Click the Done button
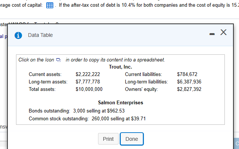The image size is (239, 149). (132, 139)
